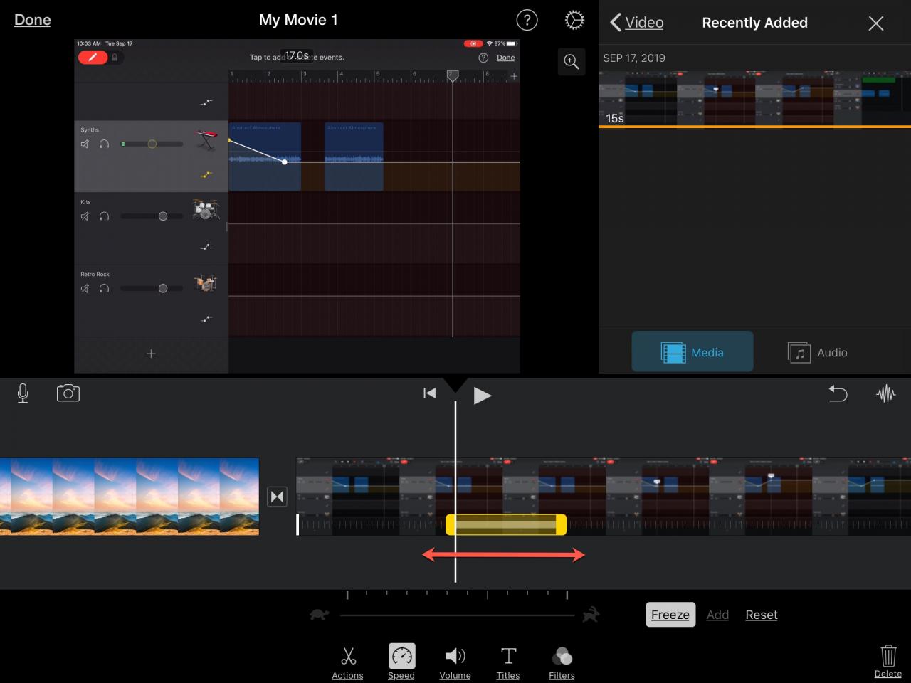Click the undo arrow icon
The height and width of the screenshot is (683, 911).
(x=838, y=393)
